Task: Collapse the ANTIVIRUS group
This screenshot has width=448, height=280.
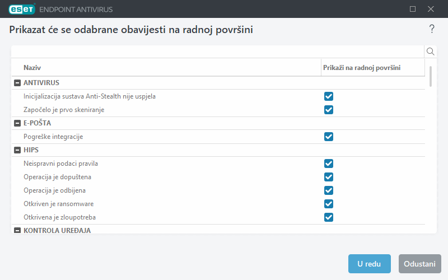Action: [x=17, y=83]
